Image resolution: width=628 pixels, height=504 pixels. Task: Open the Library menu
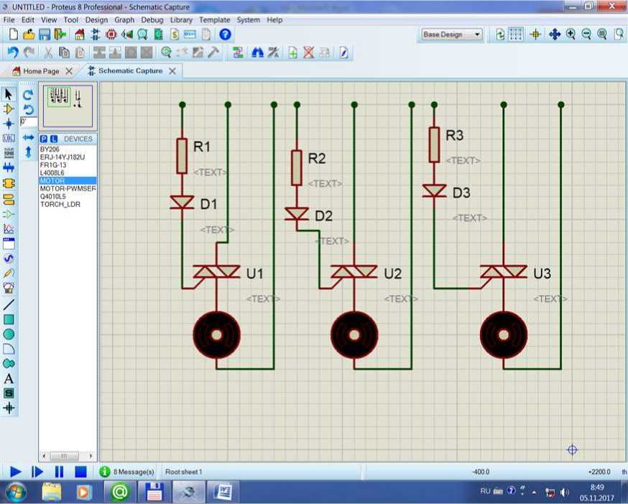(181, 20)
